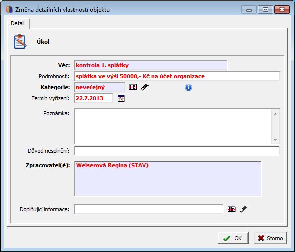This screenshot has width=295, height=252.
Task: Open picker icon next to Doplňující informace
Action: tap(232, 209)
